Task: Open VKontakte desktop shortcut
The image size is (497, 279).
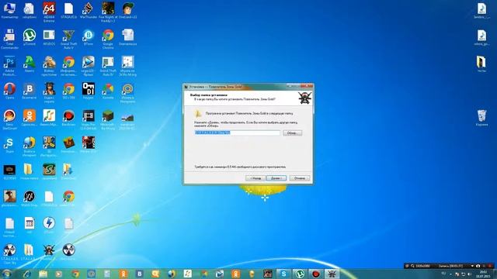Action: pyautogui.click(x=30, y=91)
